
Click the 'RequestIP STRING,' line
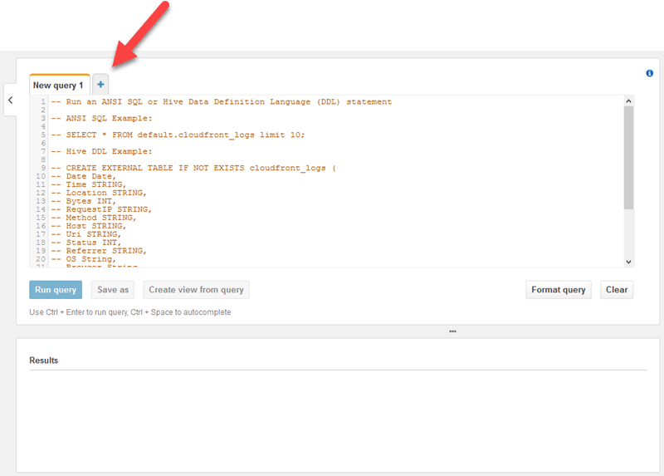tap(101, 209)
